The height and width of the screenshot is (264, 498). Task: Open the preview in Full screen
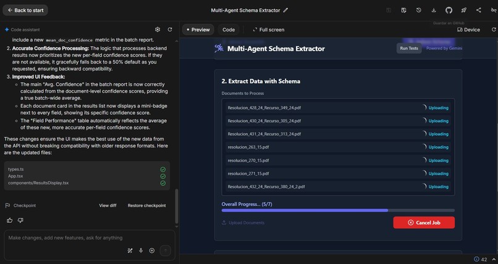(x=269, y=30)
